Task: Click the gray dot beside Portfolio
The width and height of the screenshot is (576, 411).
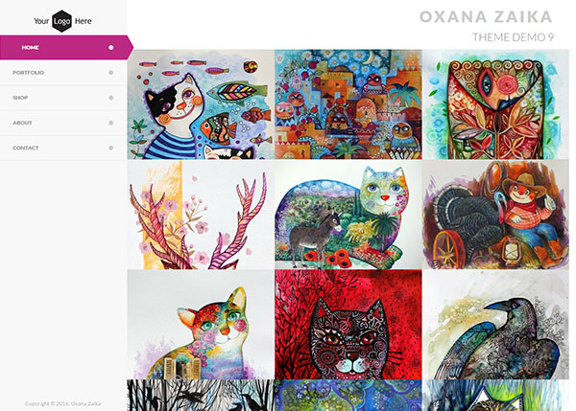Action: click(x=111, y=73)
